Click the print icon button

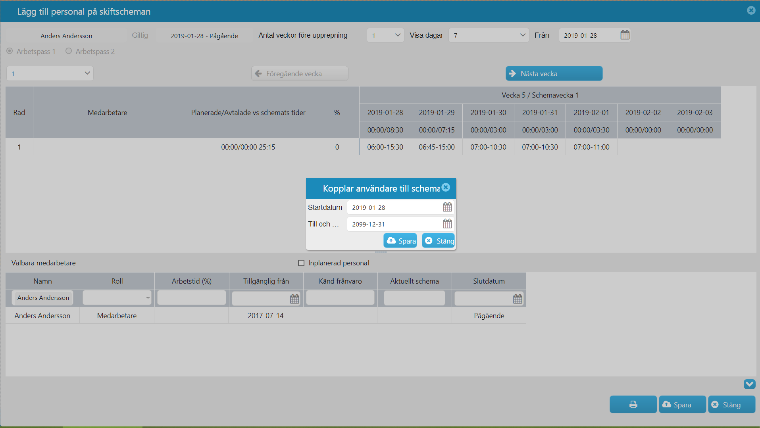tap(633, 404)
